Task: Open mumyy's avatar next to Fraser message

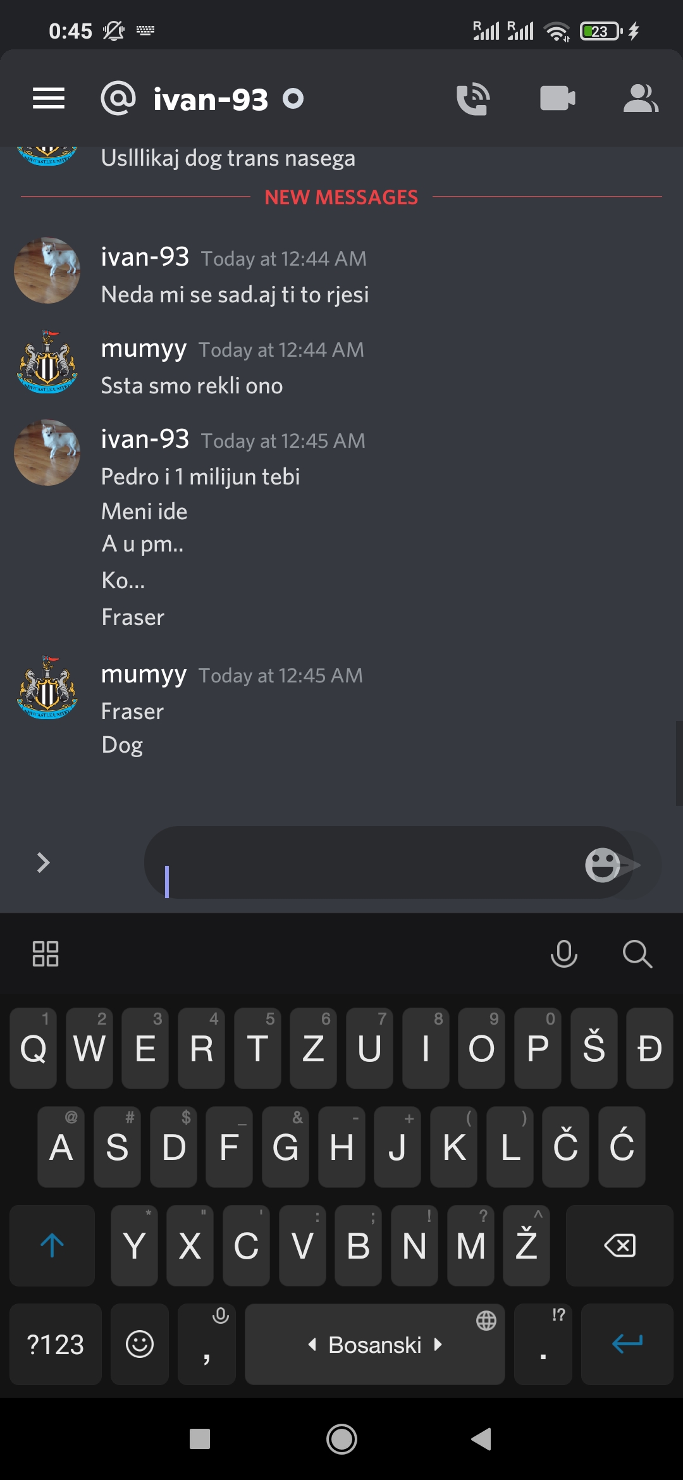Action: (x=47, y=688)
